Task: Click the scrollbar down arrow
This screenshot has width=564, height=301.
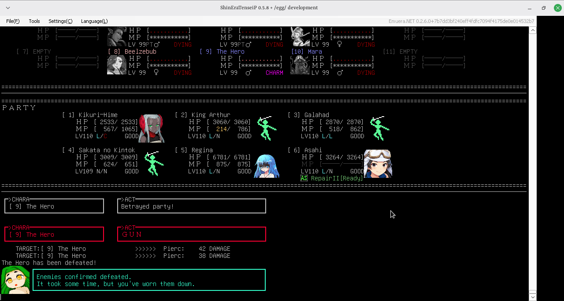Action: click(x=533, y=297)
